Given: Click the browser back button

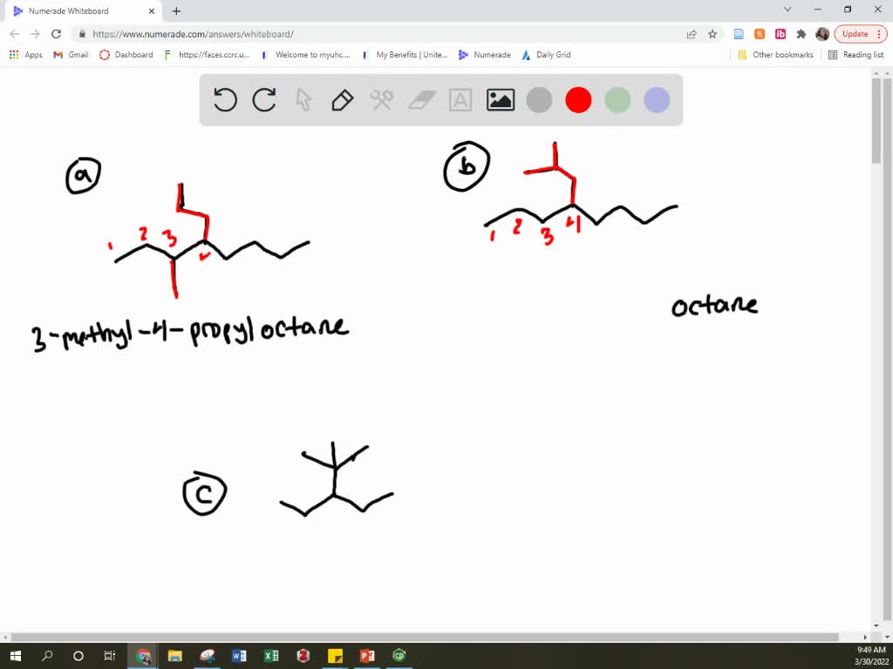Looking at the screenshot, I should click(14, 33).
